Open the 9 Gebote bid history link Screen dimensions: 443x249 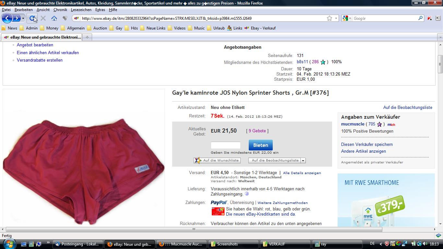pyautogui.click(x=257, y=131)
